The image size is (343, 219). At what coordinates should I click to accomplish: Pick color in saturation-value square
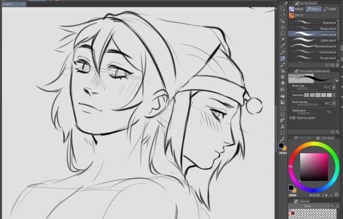point(314,167)
